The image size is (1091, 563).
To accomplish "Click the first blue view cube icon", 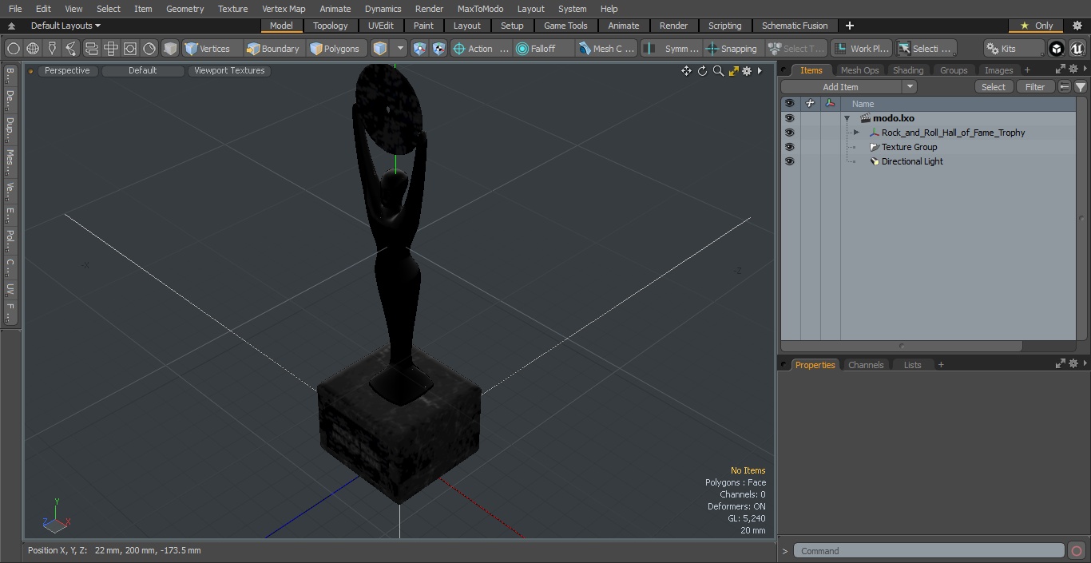I will 420,49.
